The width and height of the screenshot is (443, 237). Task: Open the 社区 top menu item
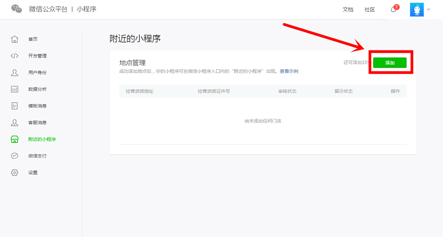pyautogui.click(x=370, y=9)
